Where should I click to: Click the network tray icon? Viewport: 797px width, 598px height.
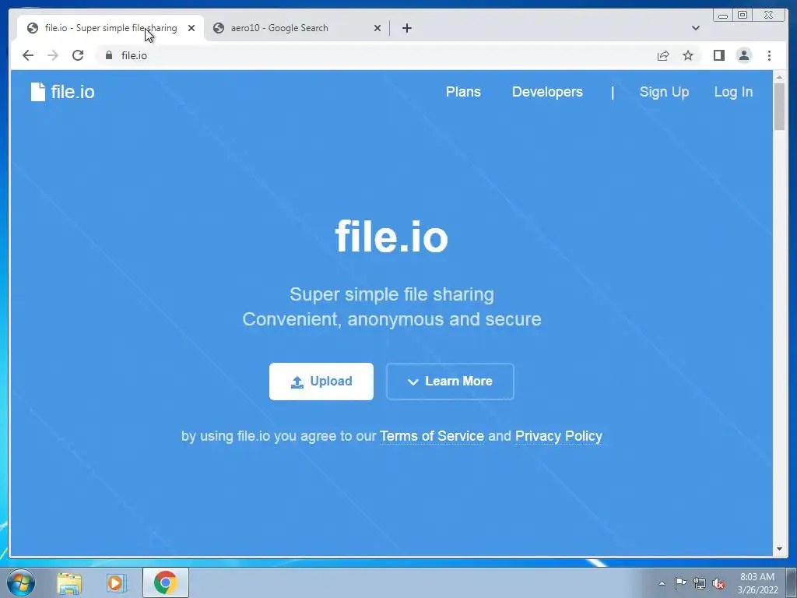700,583
